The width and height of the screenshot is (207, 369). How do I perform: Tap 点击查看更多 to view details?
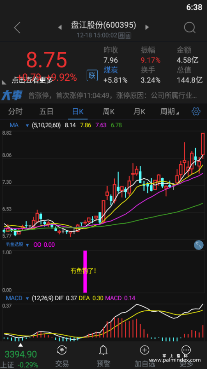(32, 80)
